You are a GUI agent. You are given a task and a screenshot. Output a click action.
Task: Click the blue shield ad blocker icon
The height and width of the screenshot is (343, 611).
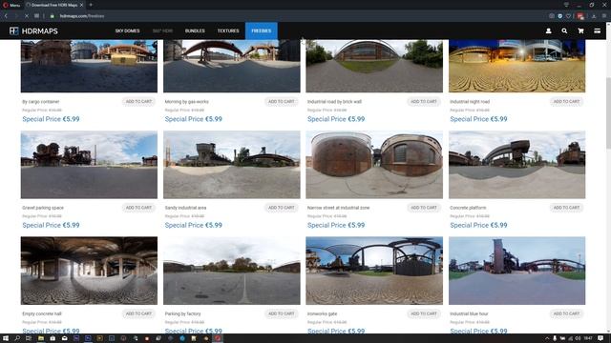(560, 16)
